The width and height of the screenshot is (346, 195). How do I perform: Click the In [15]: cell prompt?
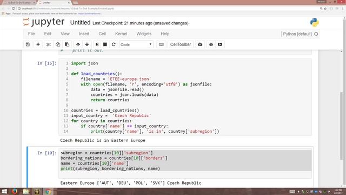[47, 63]
